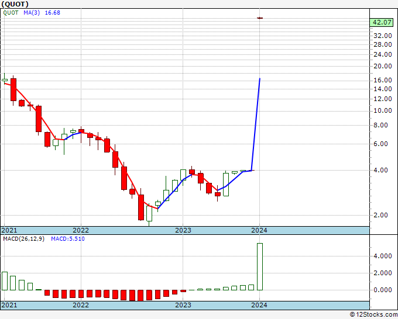Click the 12.00 price axis label
Screen dimensions: 398x319
pos(383,99)
